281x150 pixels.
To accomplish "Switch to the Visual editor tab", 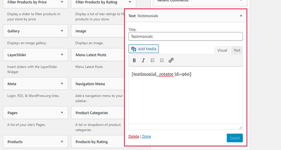I will point(222,50).
